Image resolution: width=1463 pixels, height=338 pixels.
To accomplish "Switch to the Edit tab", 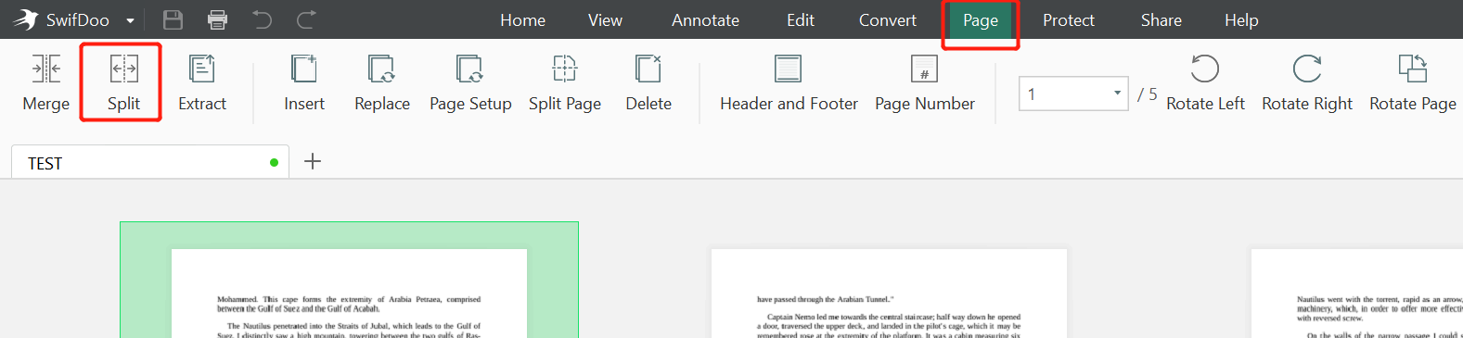I will point(801,20).
